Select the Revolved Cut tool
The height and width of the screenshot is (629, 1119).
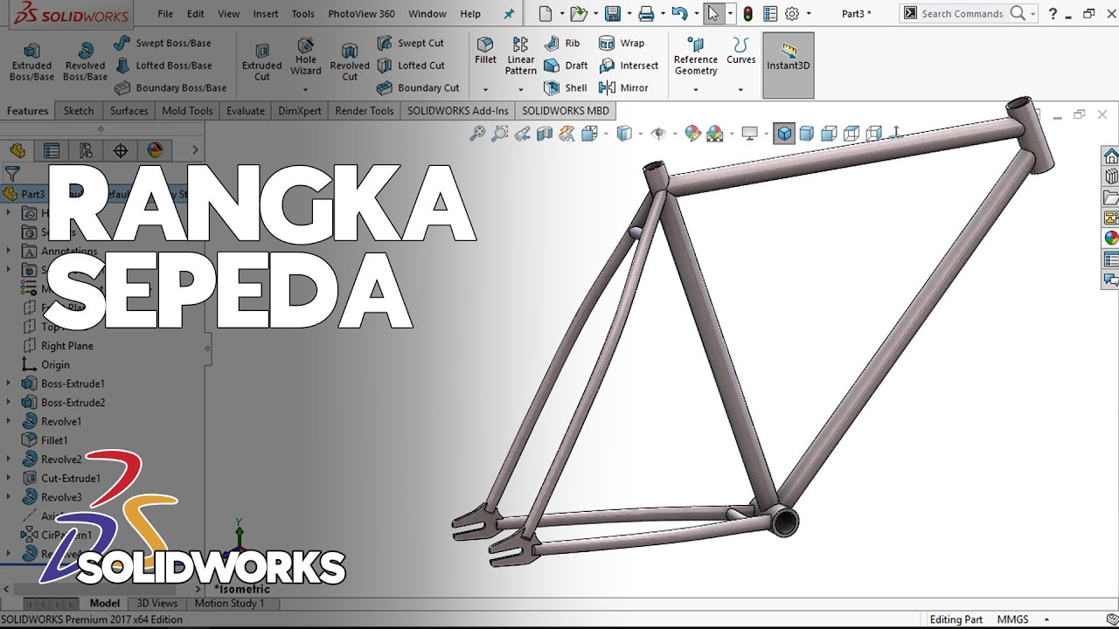point(350,61)
